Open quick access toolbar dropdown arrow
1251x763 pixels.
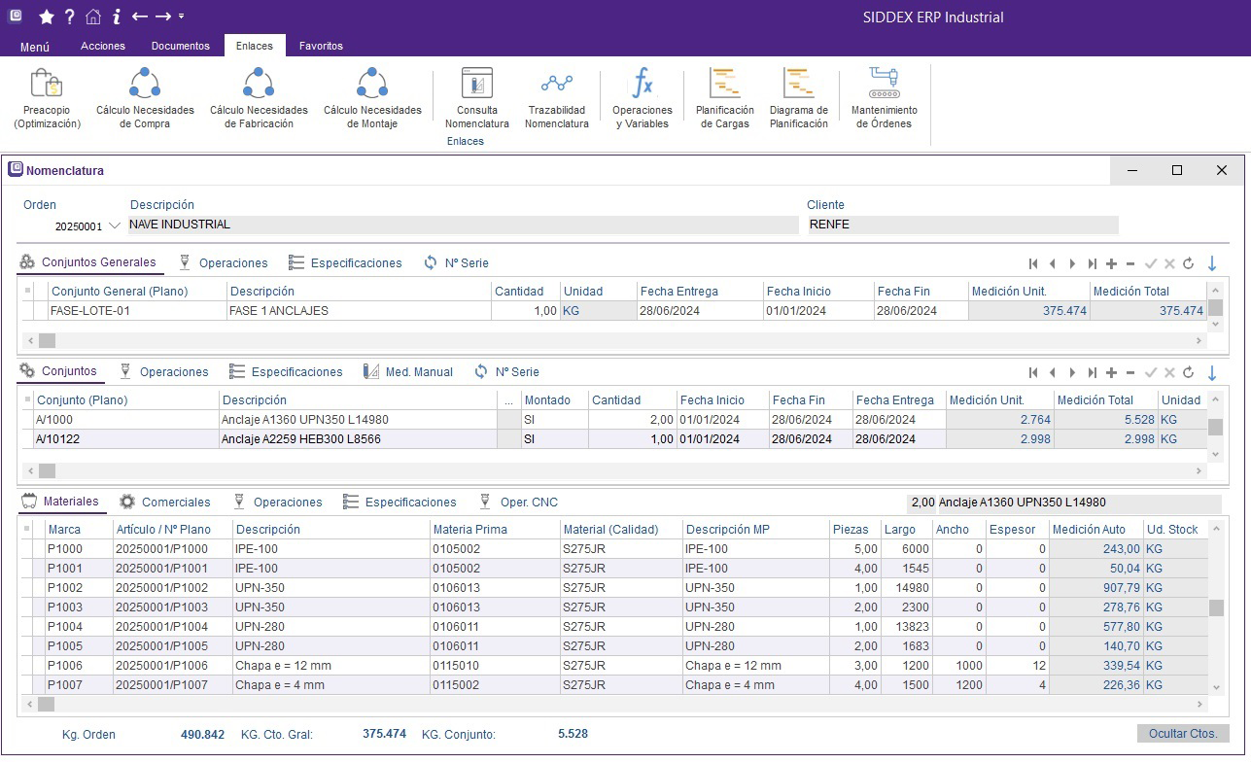[182, 17]
